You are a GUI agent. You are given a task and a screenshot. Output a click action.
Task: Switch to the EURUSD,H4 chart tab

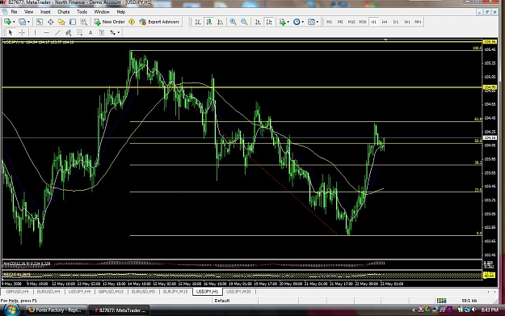pos(48,292)
